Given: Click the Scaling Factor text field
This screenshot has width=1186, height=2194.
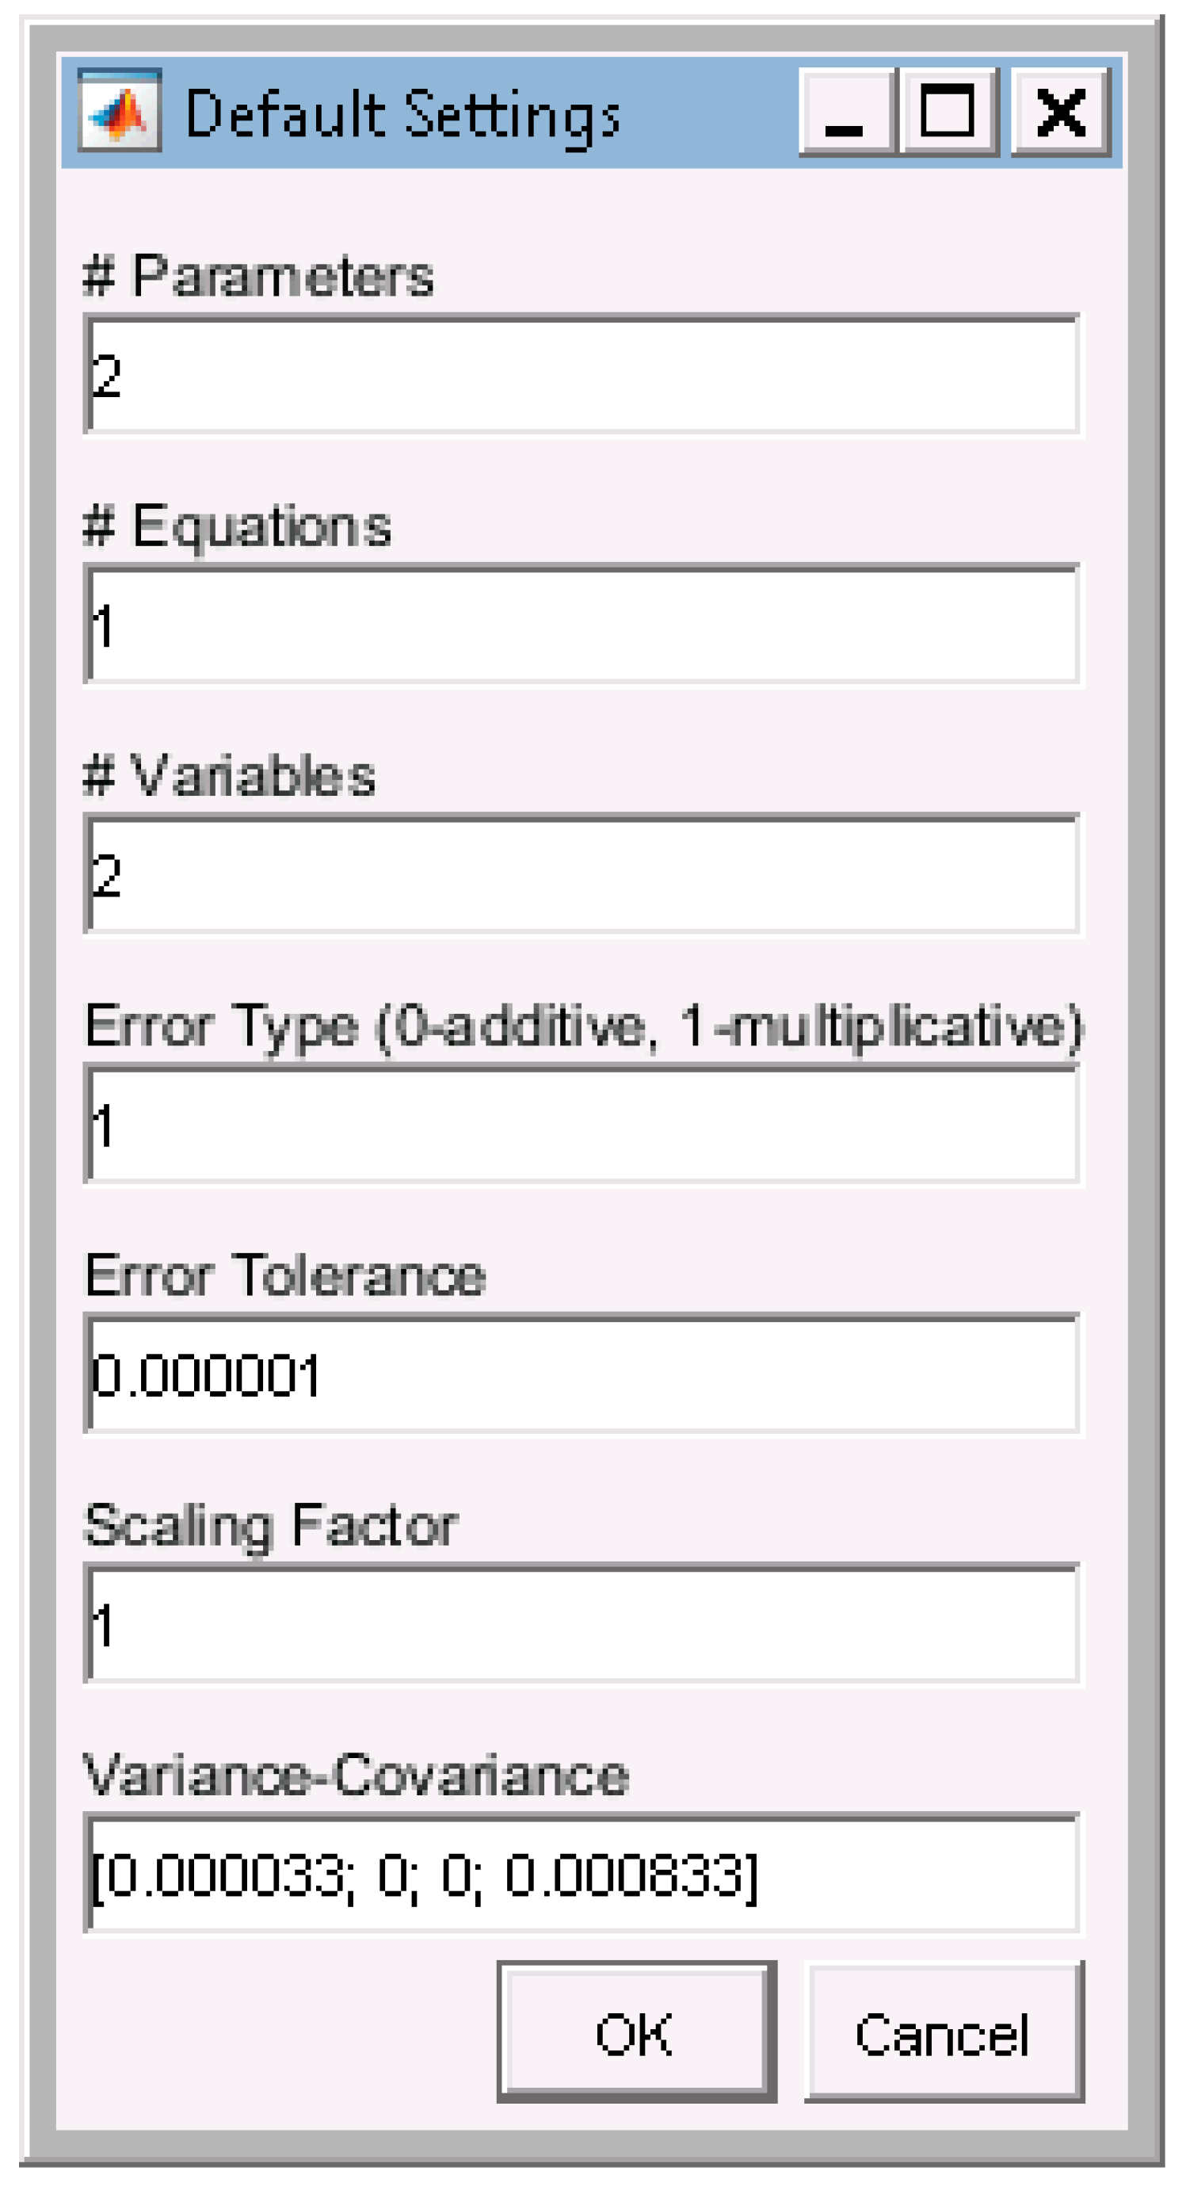Looking at the screenshot, I should coord(582,1625).
